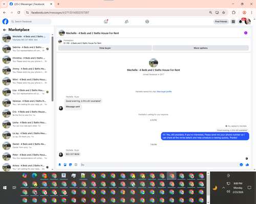This screenshot has height=204, width=256.
Task: Open a new browser tab
Action: tap(58, 4)
